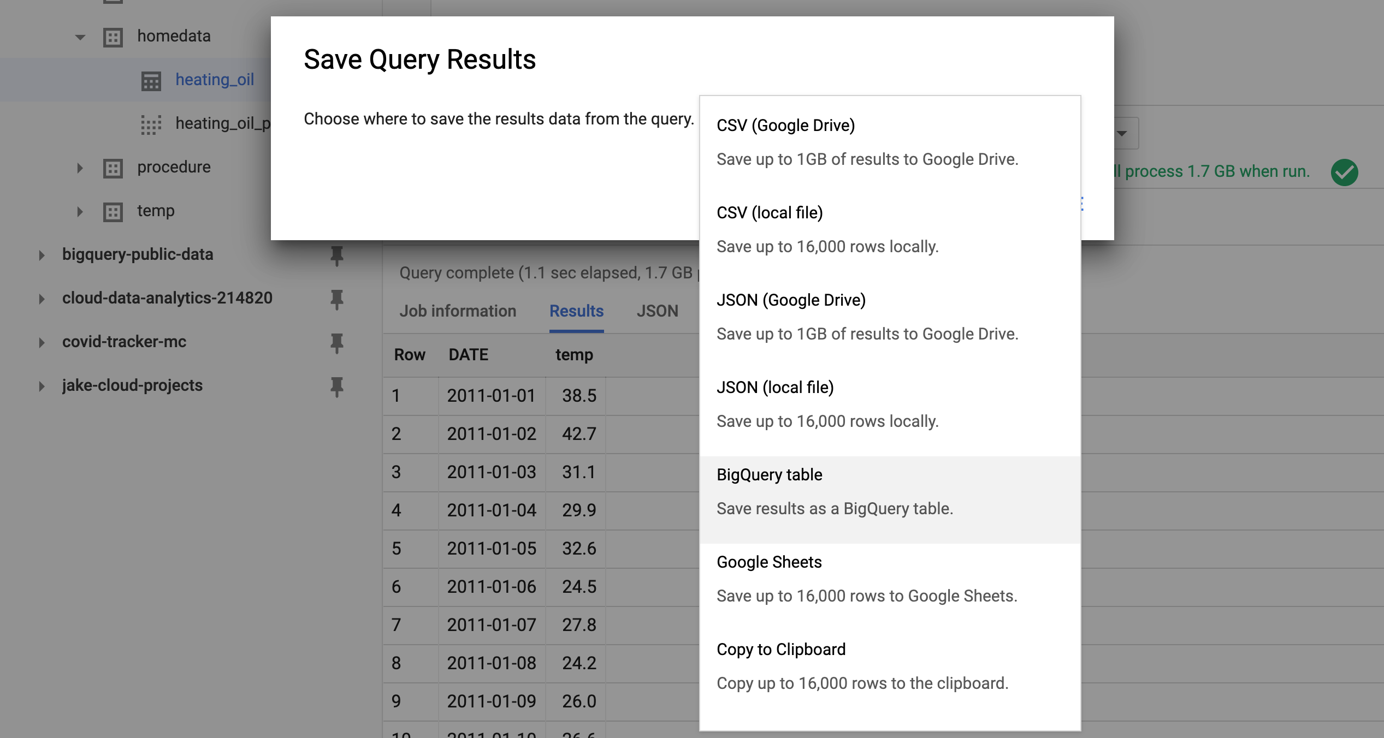This screenshot has width=1384, height=738.
Task: Click the 2011-01-05 date cell
Action: pyautogui.click(x=492, y=549)
